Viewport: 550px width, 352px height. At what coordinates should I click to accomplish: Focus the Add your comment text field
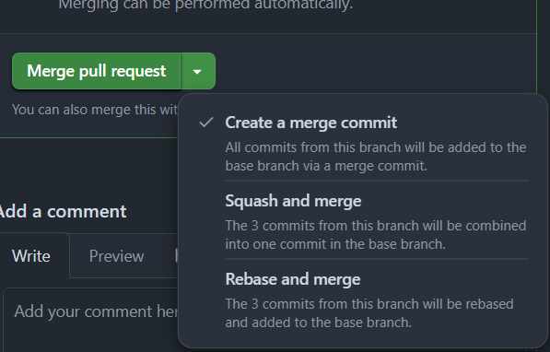click(91, 320)
